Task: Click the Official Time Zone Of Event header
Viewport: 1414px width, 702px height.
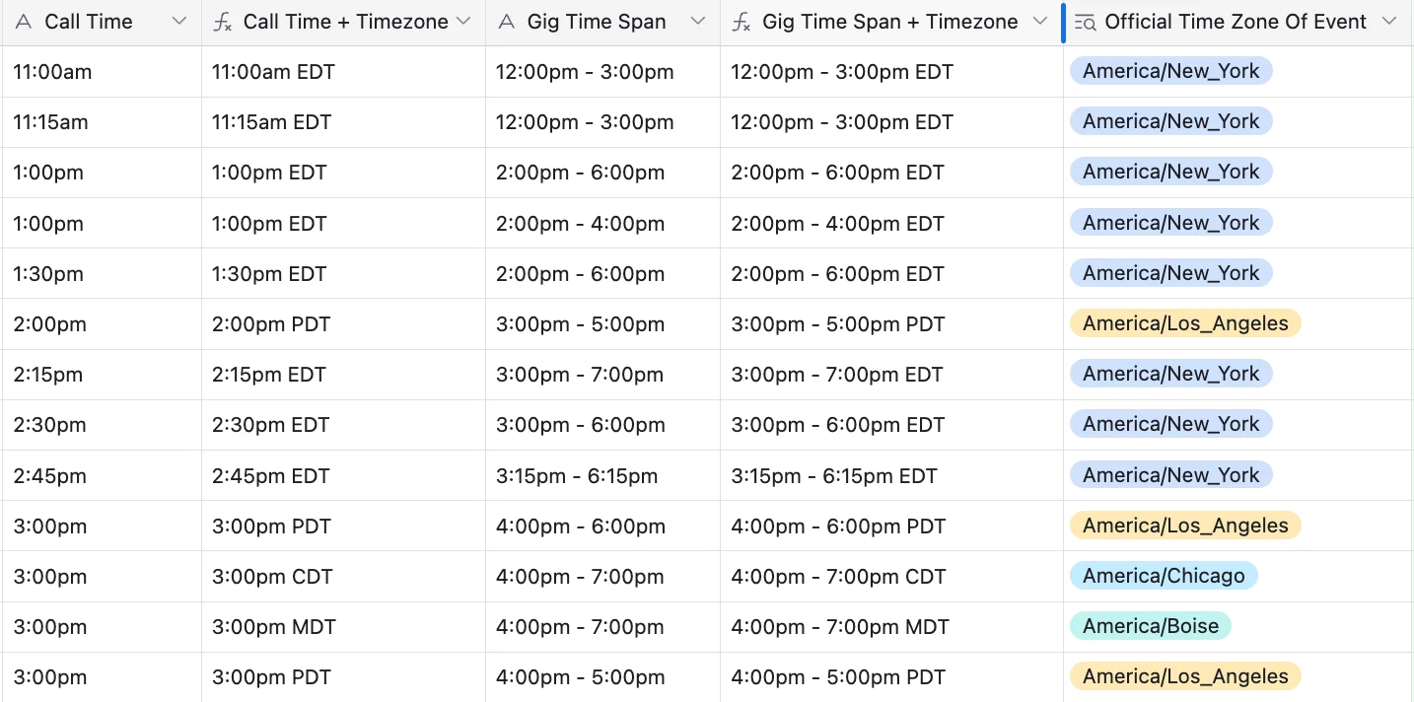Action: pyautogui.click(x=1236, y=22)
